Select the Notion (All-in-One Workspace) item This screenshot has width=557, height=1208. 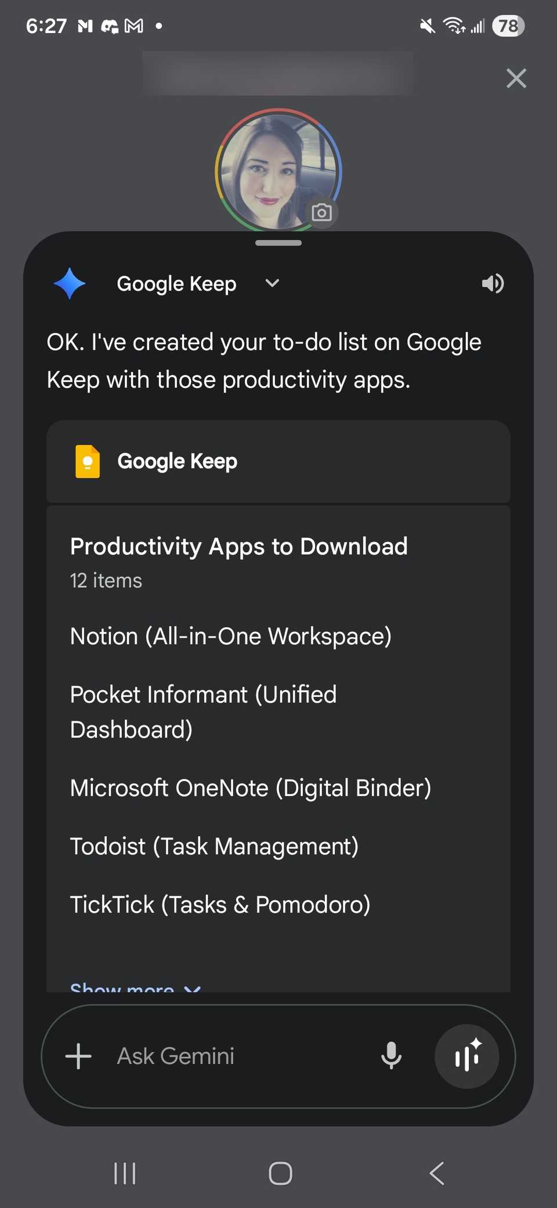[230, 637]
